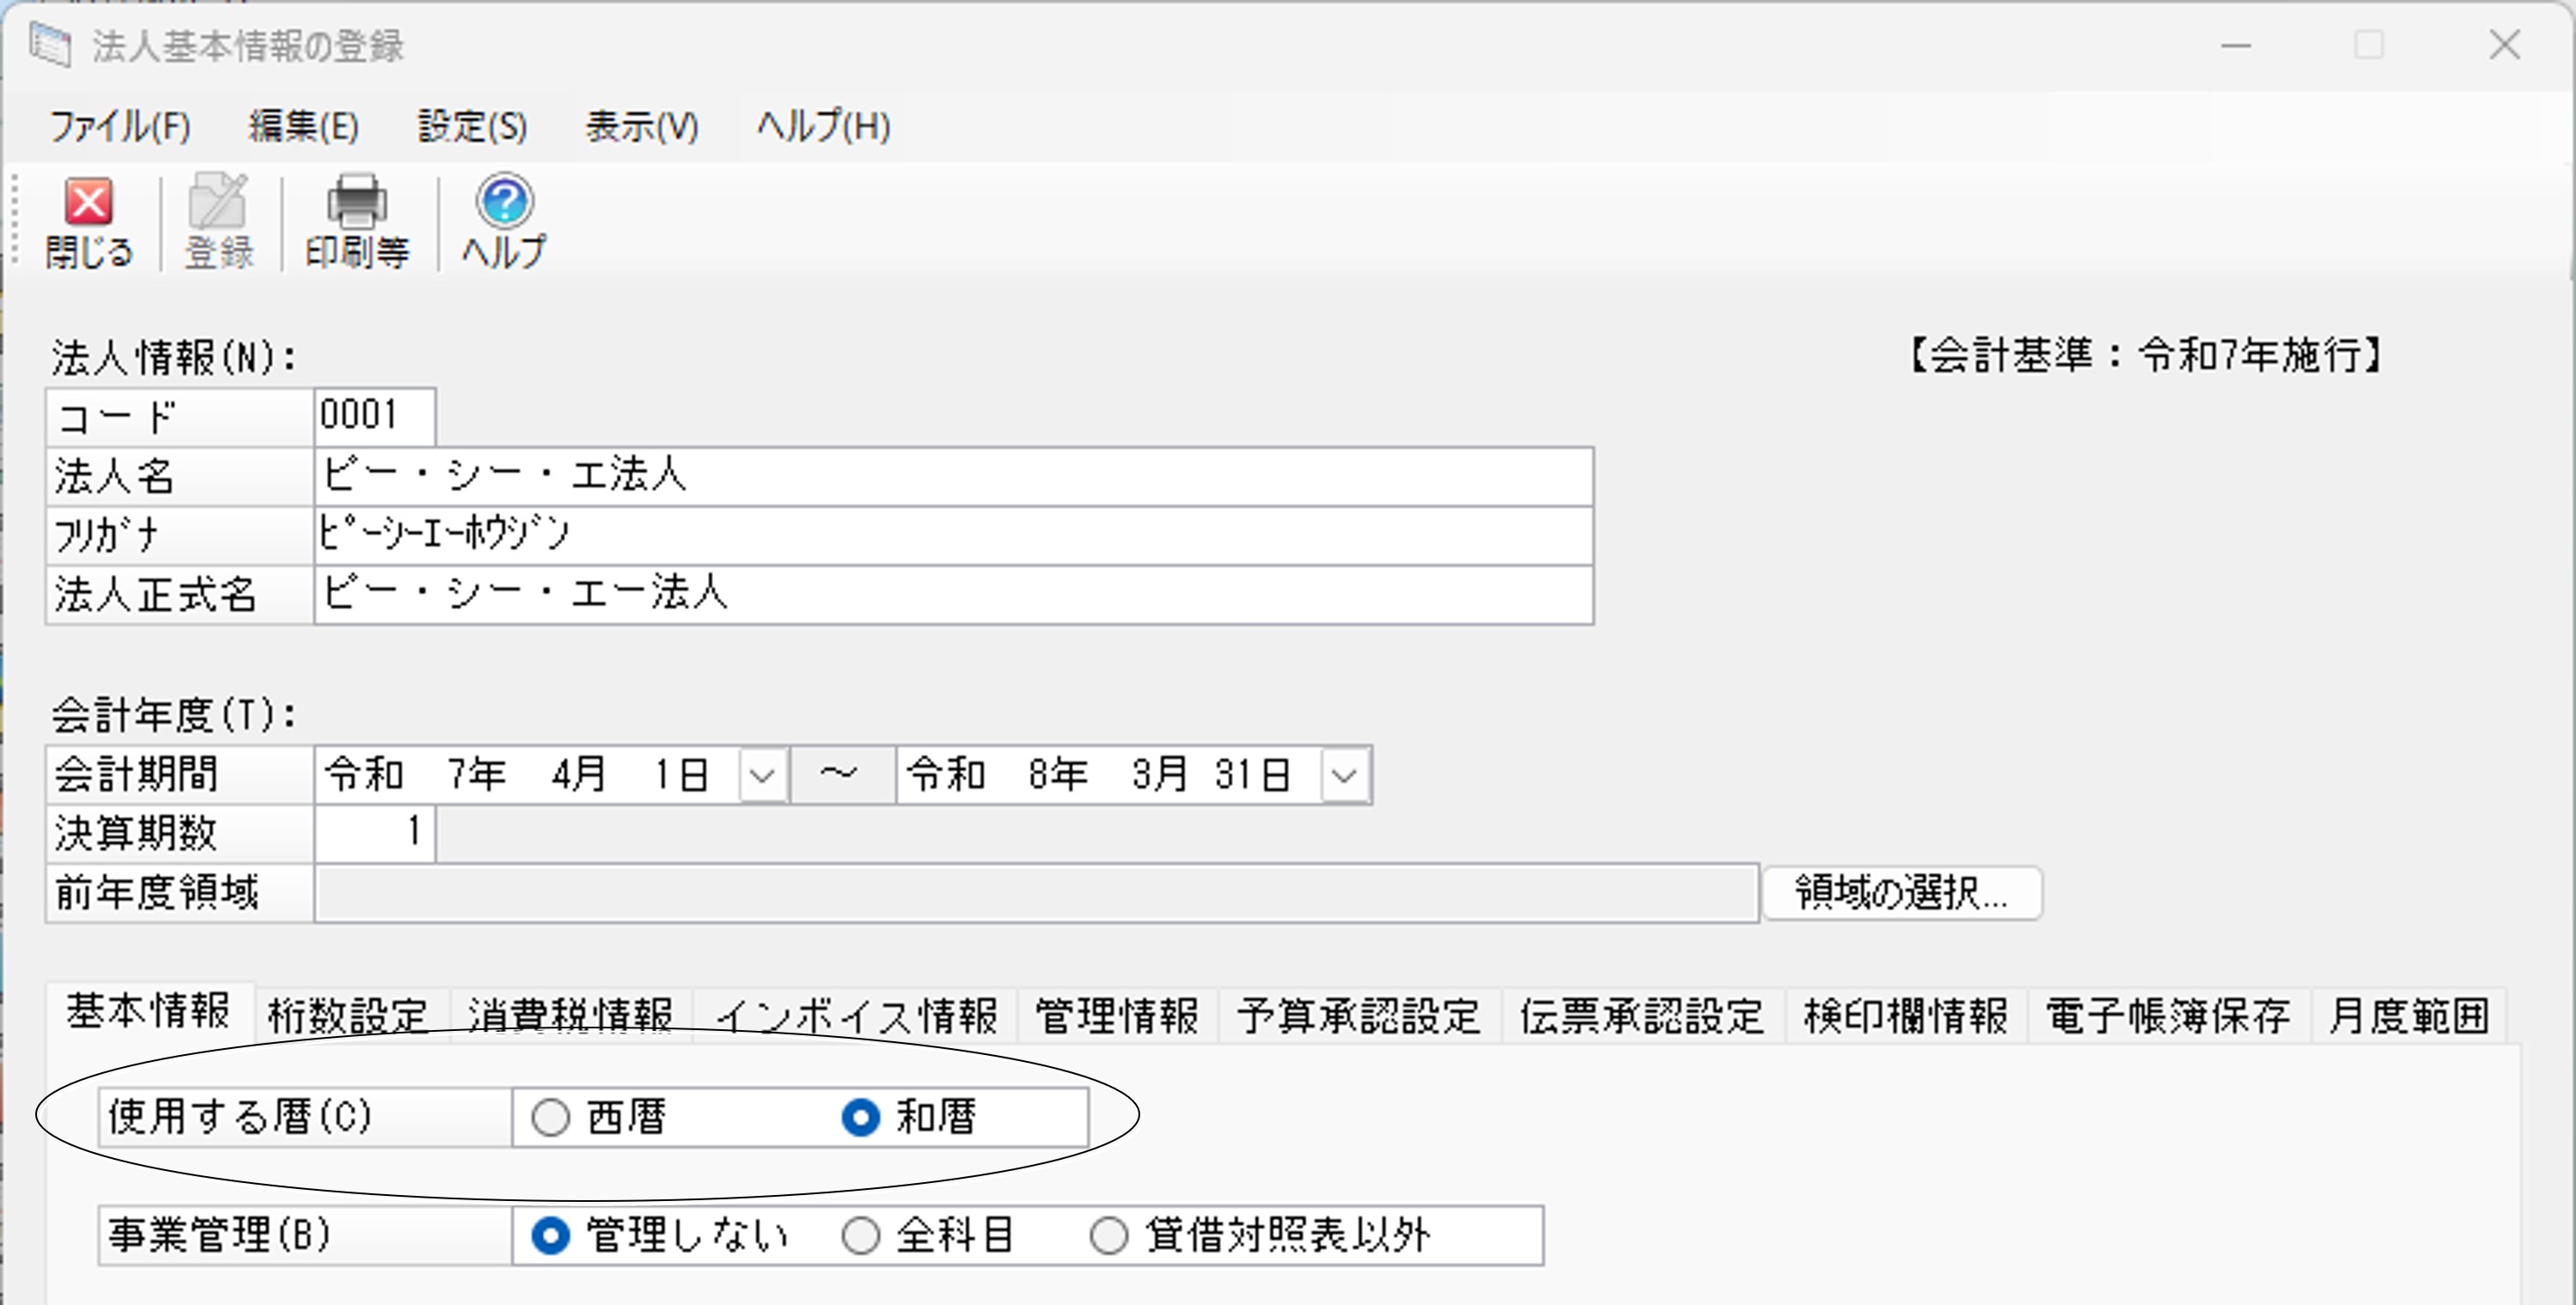Expand the accounting period start date dropdown

point(762,776)
